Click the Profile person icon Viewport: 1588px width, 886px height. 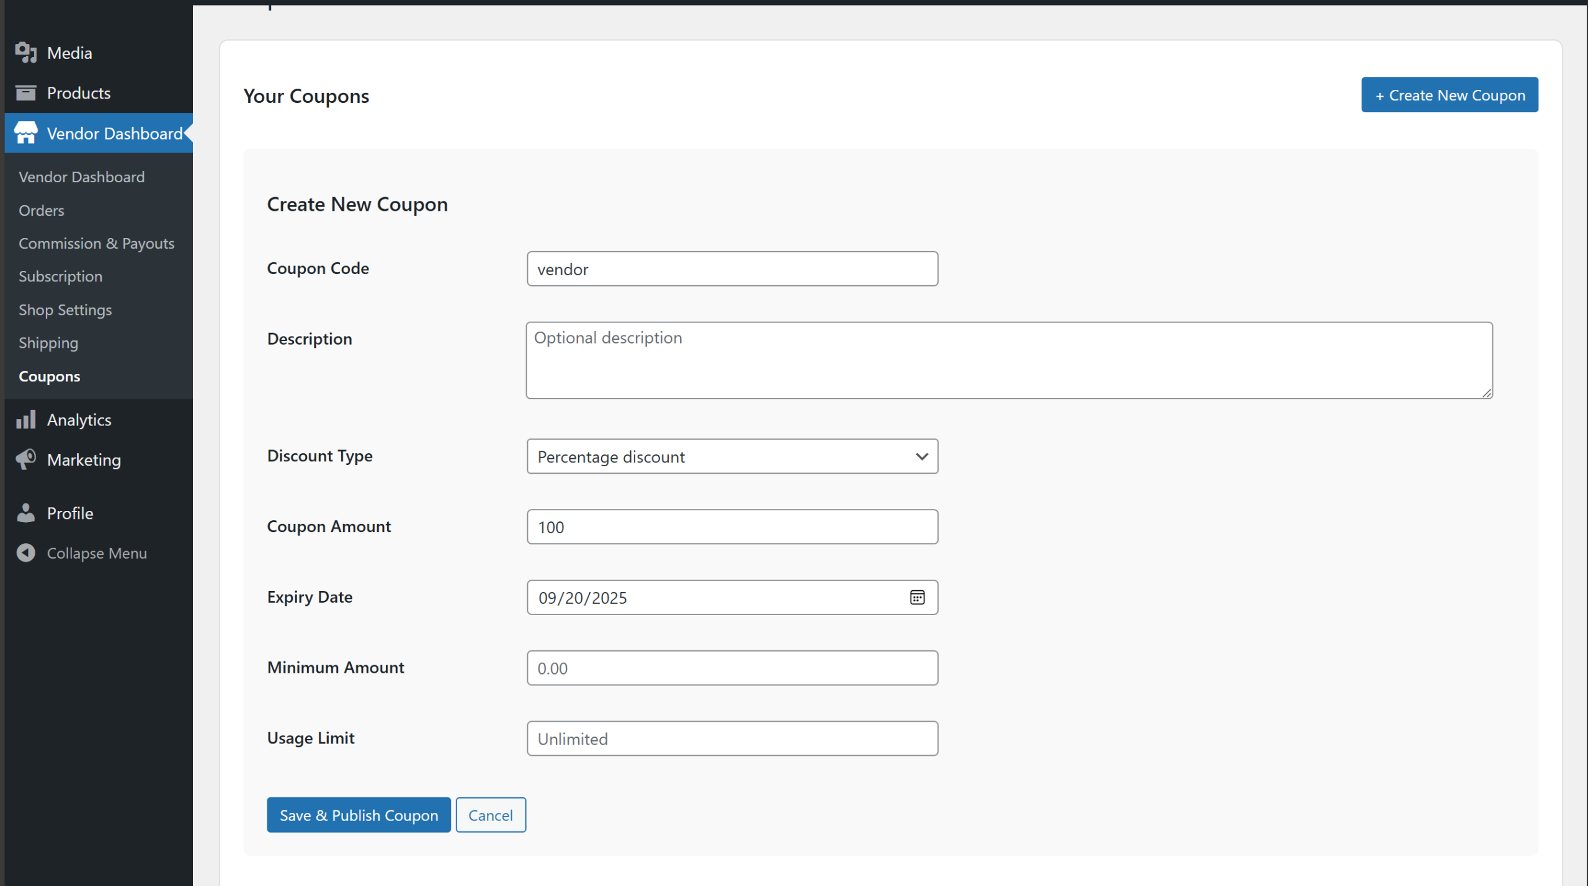point(25,513)
